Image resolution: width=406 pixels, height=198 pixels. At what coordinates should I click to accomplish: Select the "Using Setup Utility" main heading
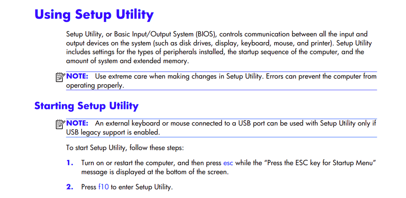[94, 15]
